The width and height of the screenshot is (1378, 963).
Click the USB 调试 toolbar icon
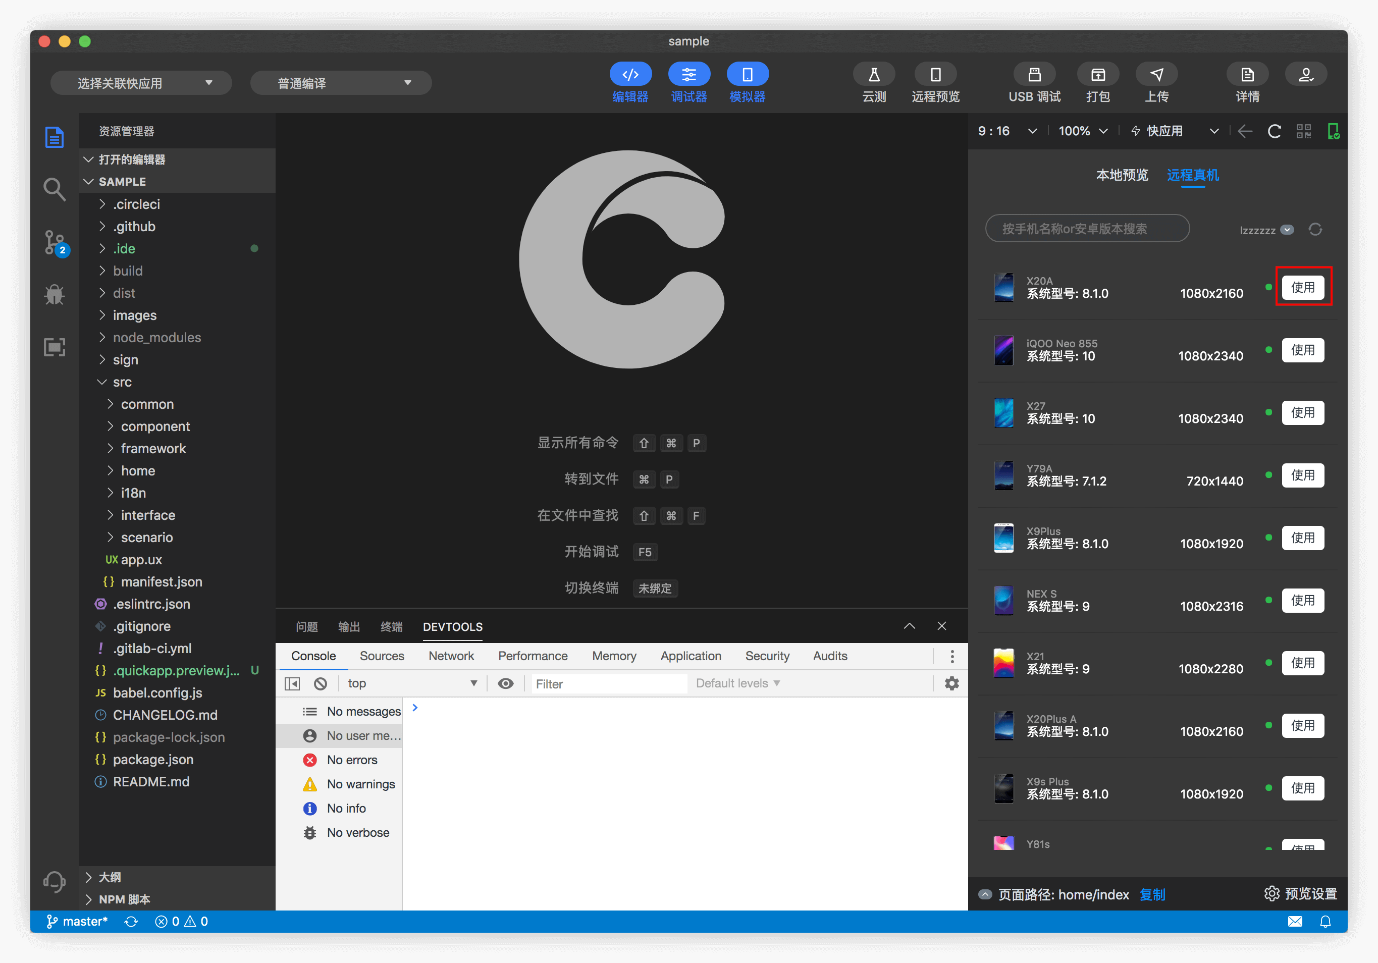pos(1034,75)
